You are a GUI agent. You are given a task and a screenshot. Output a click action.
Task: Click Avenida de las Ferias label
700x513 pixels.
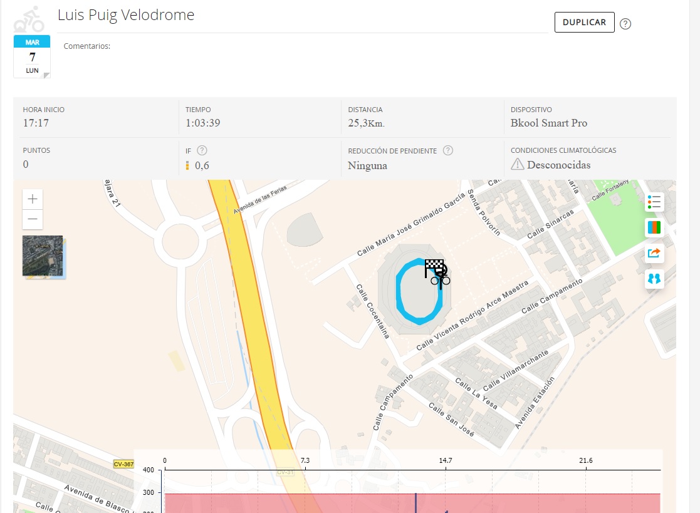tap(260, 200)
